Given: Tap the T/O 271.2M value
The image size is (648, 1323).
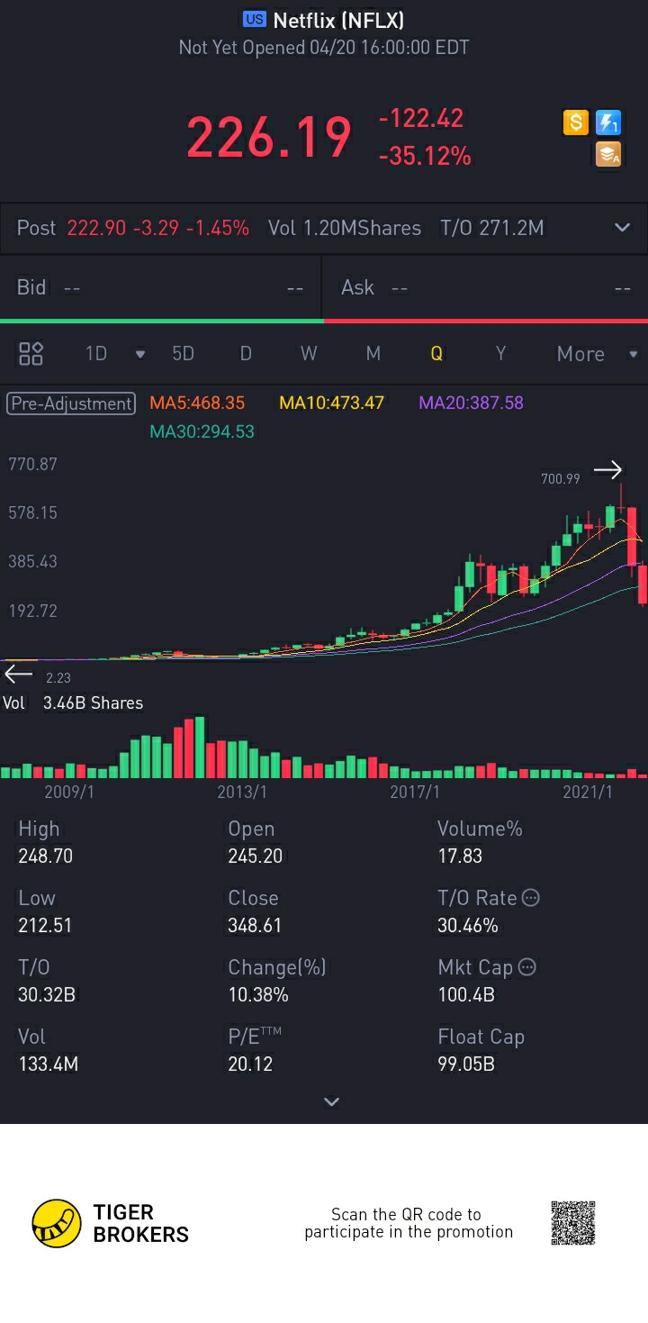Looking at the screenshot, I should 492,228.
